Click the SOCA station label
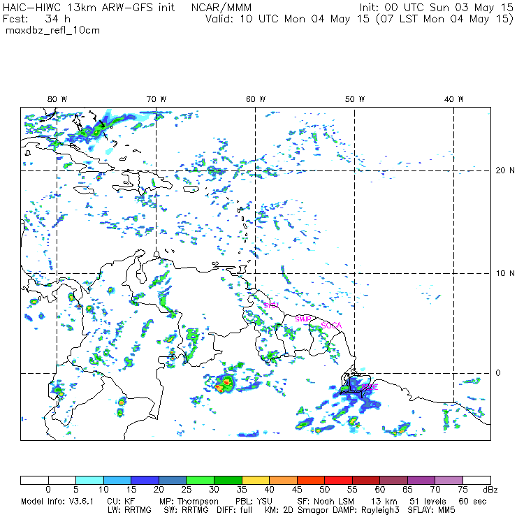Viewport: 517px width, 517px height. coord(331,326)
